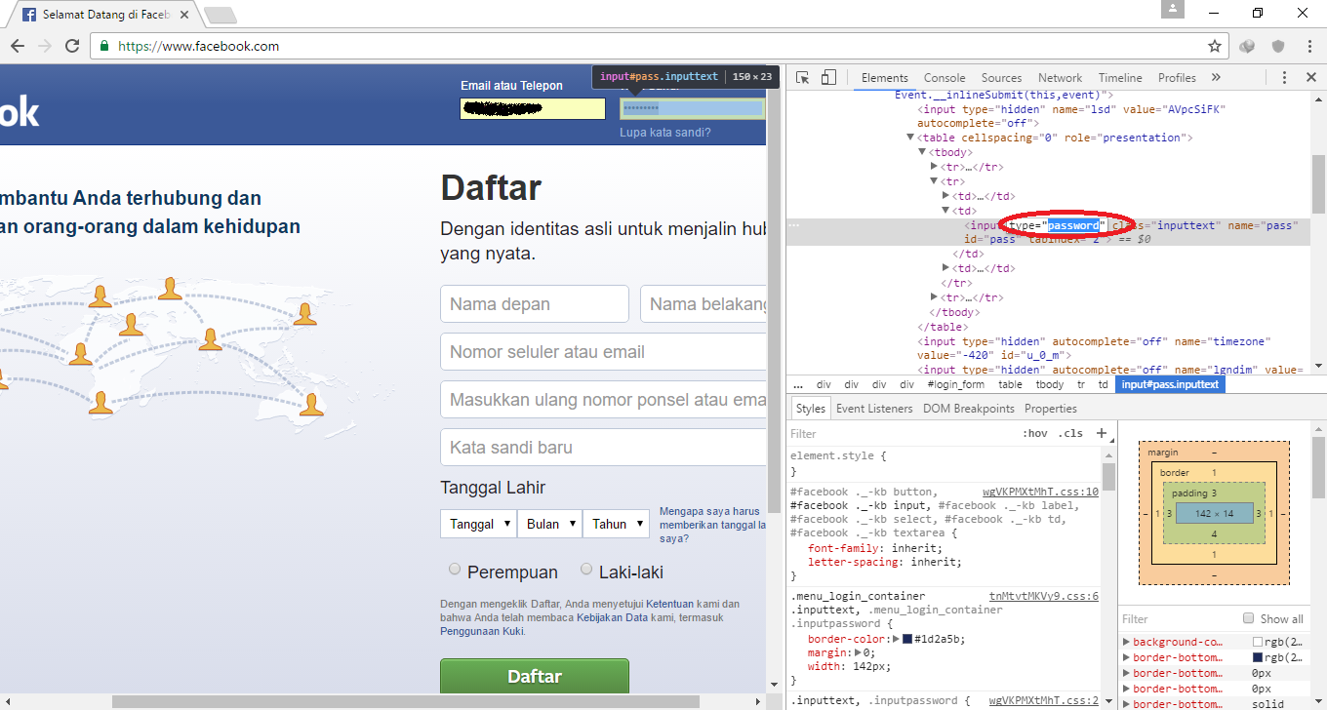Viewport: 1327px width, 710px height.
Task: Click the horizontal page scrollbar thumb
Action: (x=405, y=701)
